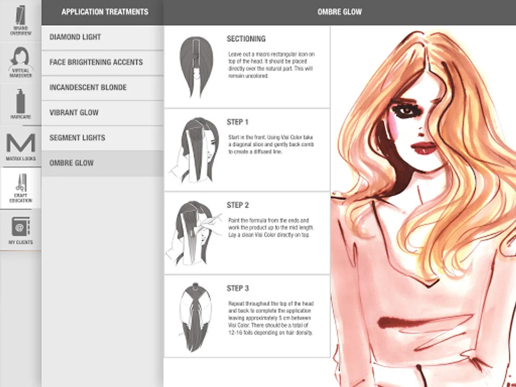Click the Ombre Glow title header
The width and height of the screenshot is (516, 387).
340,12
